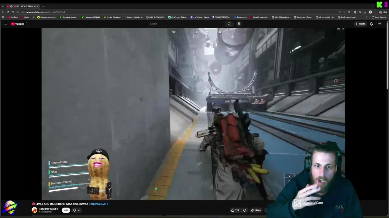The image size is (389, 218).
Task: Open the Copilot Chat button
Action: pyautogui.click(x=383, y=12)
